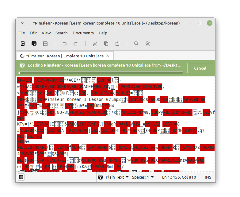
Task: Copy the selection with the toolbar icon
Action: pyautogui.click(x=106, y=44)
